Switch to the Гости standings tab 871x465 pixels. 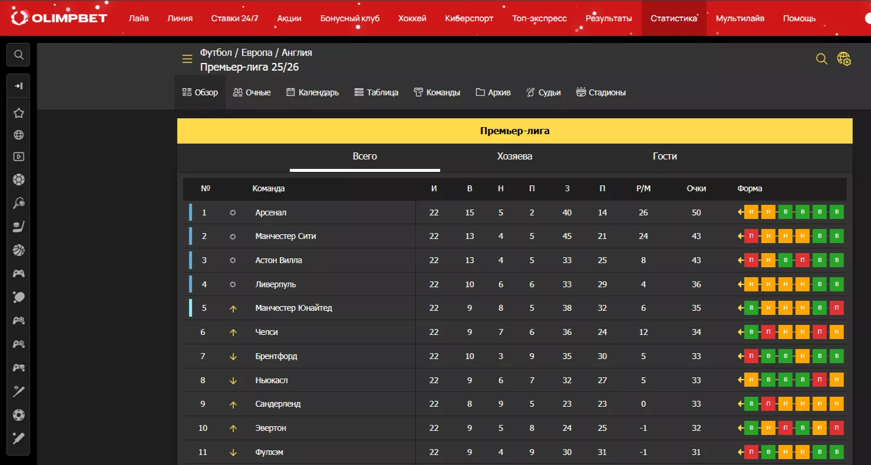click(x=665, y=157)
